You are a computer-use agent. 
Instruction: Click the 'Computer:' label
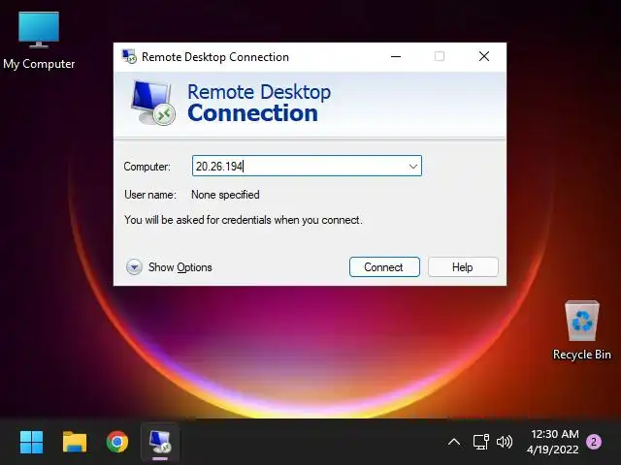[x=147, y=167]
